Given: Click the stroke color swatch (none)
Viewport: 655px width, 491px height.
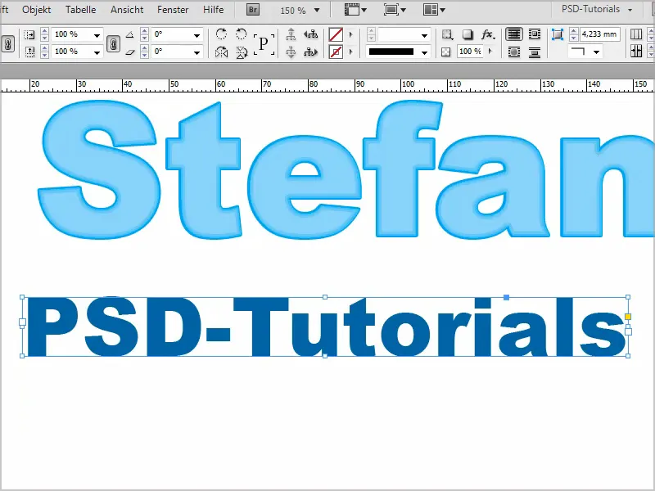Looking at the screenshot, I should (336, 52).
